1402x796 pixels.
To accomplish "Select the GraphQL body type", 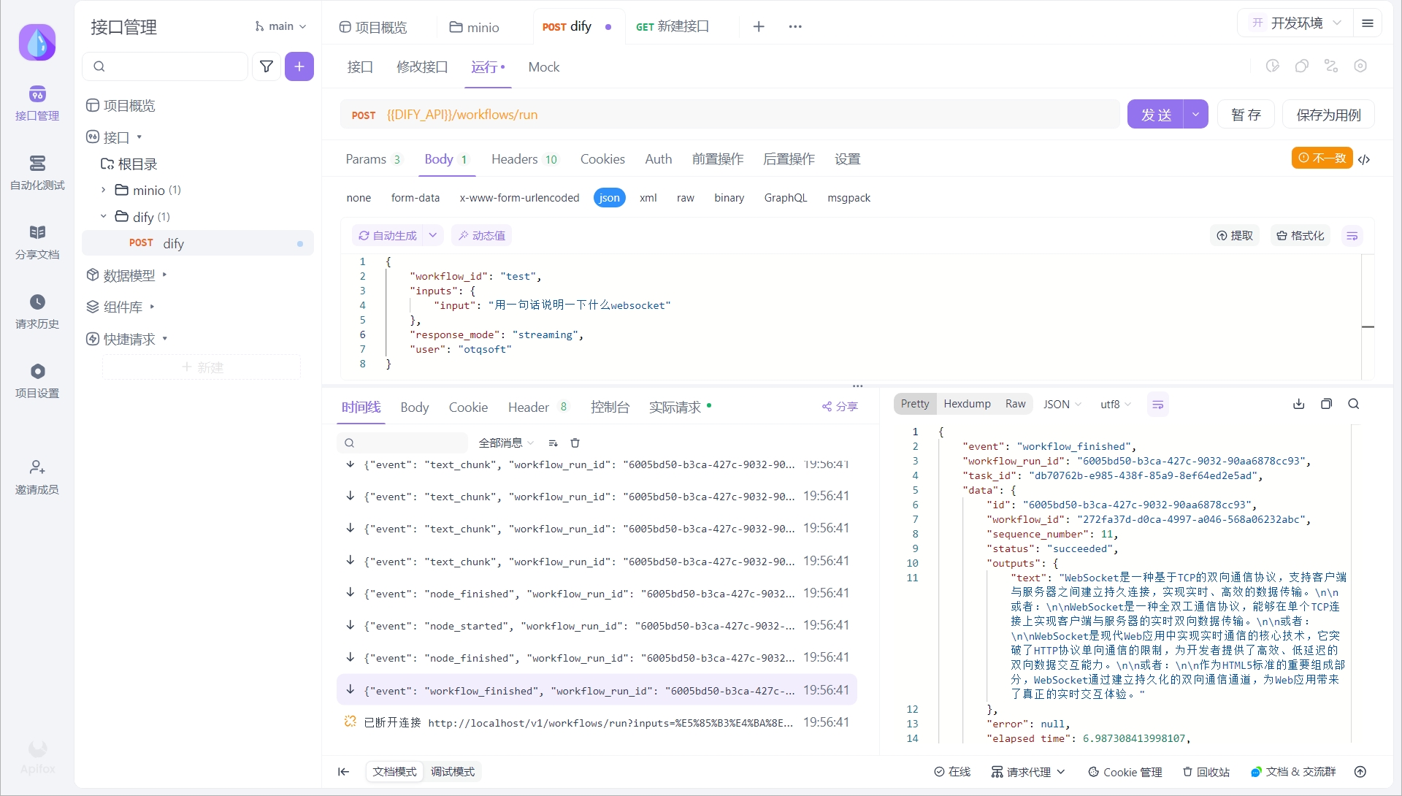I will pos(786,198).
